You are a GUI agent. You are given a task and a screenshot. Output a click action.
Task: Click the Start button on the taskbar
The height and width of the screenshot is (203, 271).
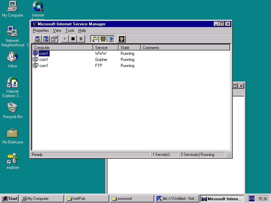[x=10, y=199]
